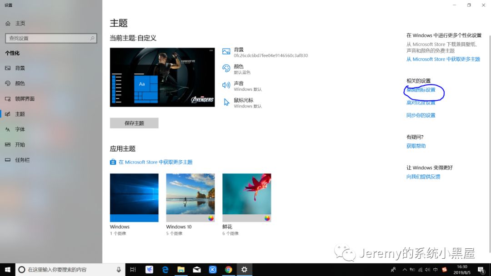Click the 获取帮助 link
The height and width of the screenshot is (276, 491).
416,146
